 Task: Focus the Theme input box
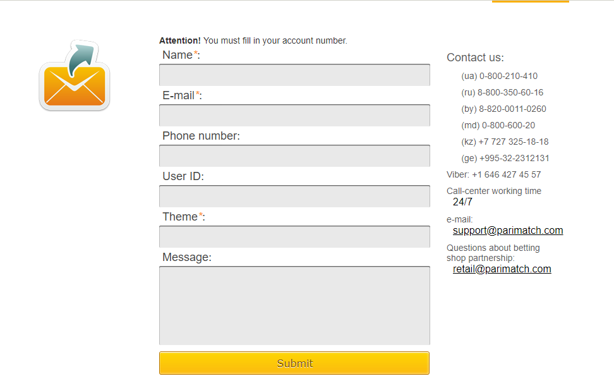click(x=294, y=236)
